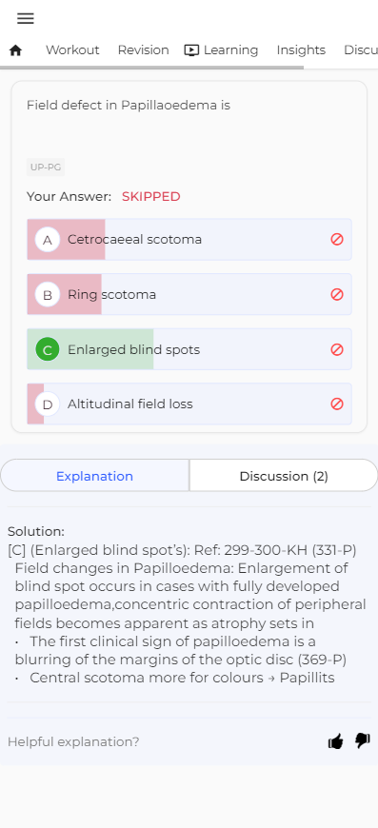Click the UP-PG tag
This screenshot has height=828, width=378.
46,168
